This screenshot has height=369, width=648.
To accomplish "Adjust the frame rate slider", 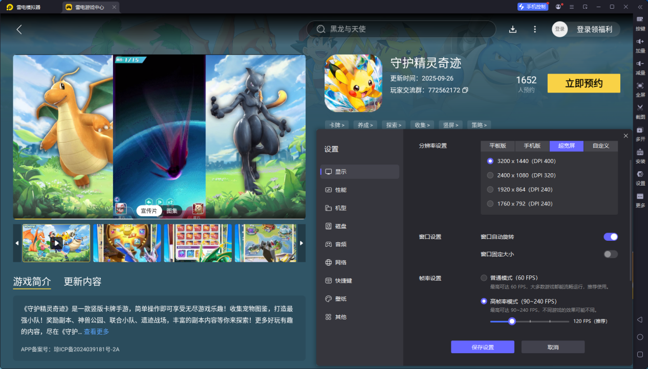I will (512, 321).
